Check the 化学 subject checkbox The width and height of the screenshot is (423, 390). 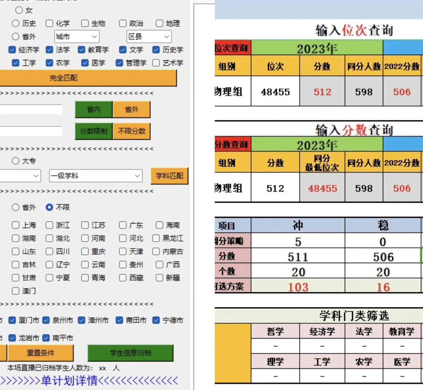(x=50, y=23)
